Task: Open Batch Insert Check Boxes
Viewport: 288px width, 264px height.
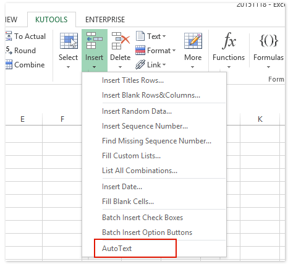Action: click(142, 218)
